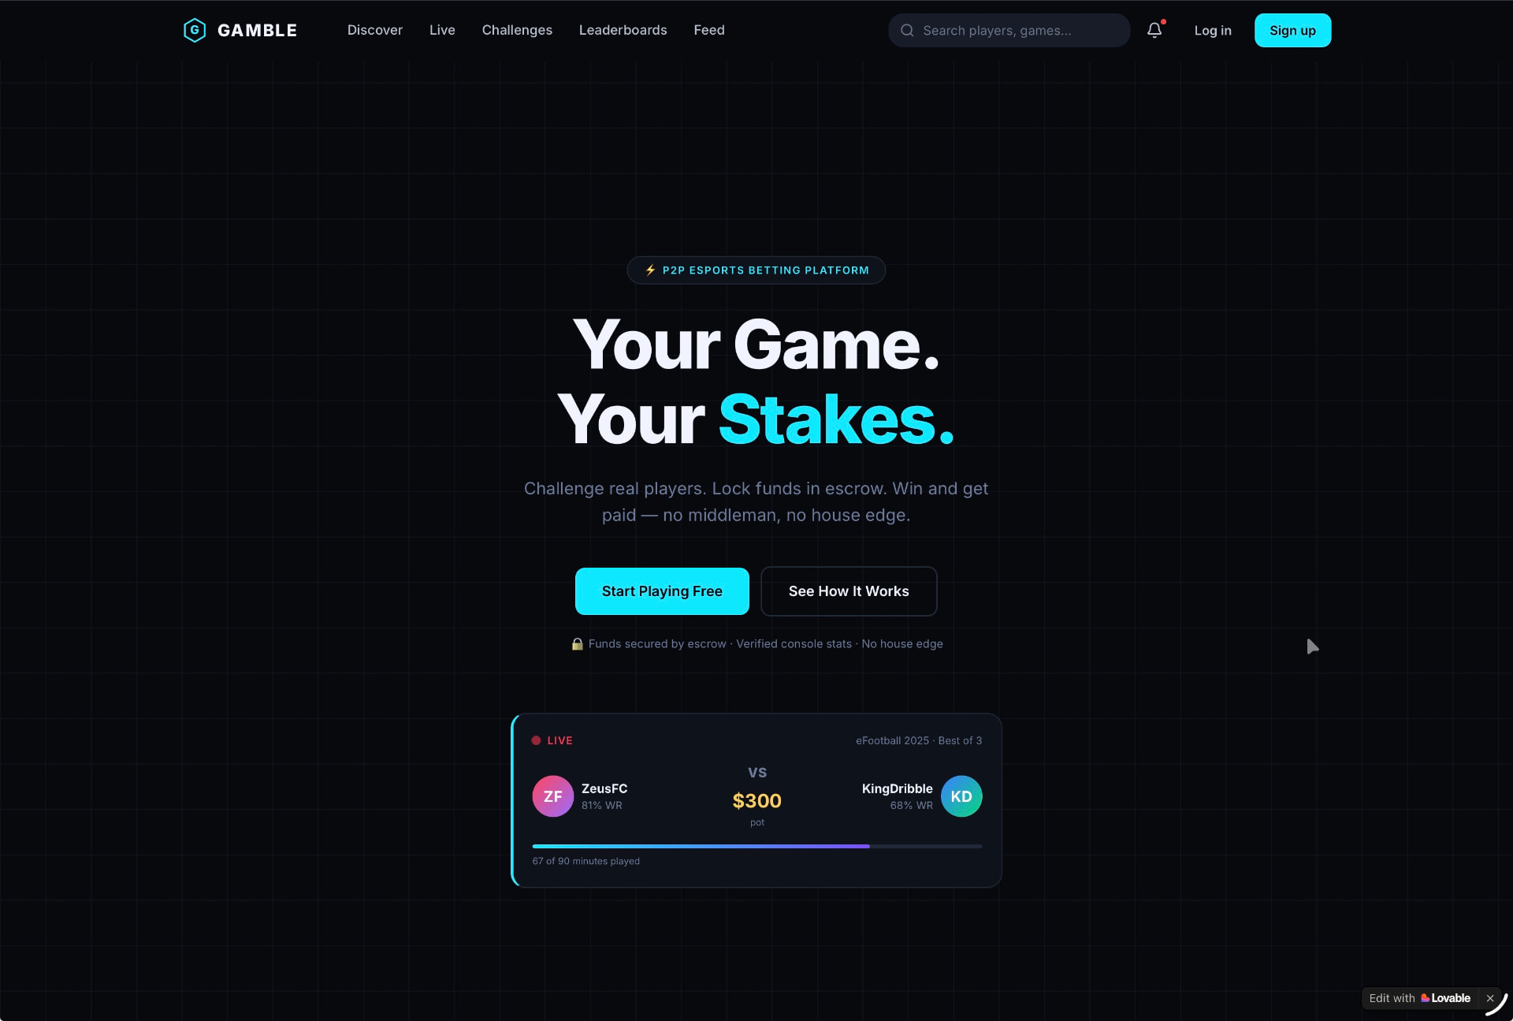Click the Stakes. headline word

[836, 419]
